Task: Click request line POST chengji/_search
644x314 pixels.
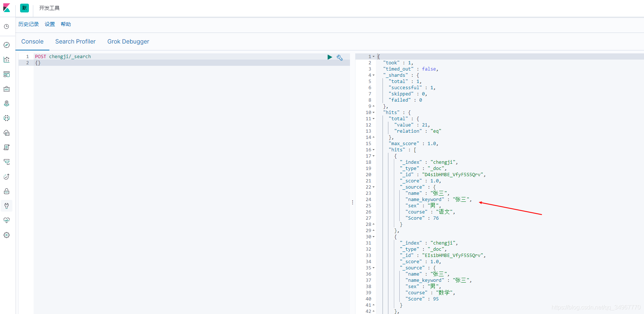Action: (63, 57)
